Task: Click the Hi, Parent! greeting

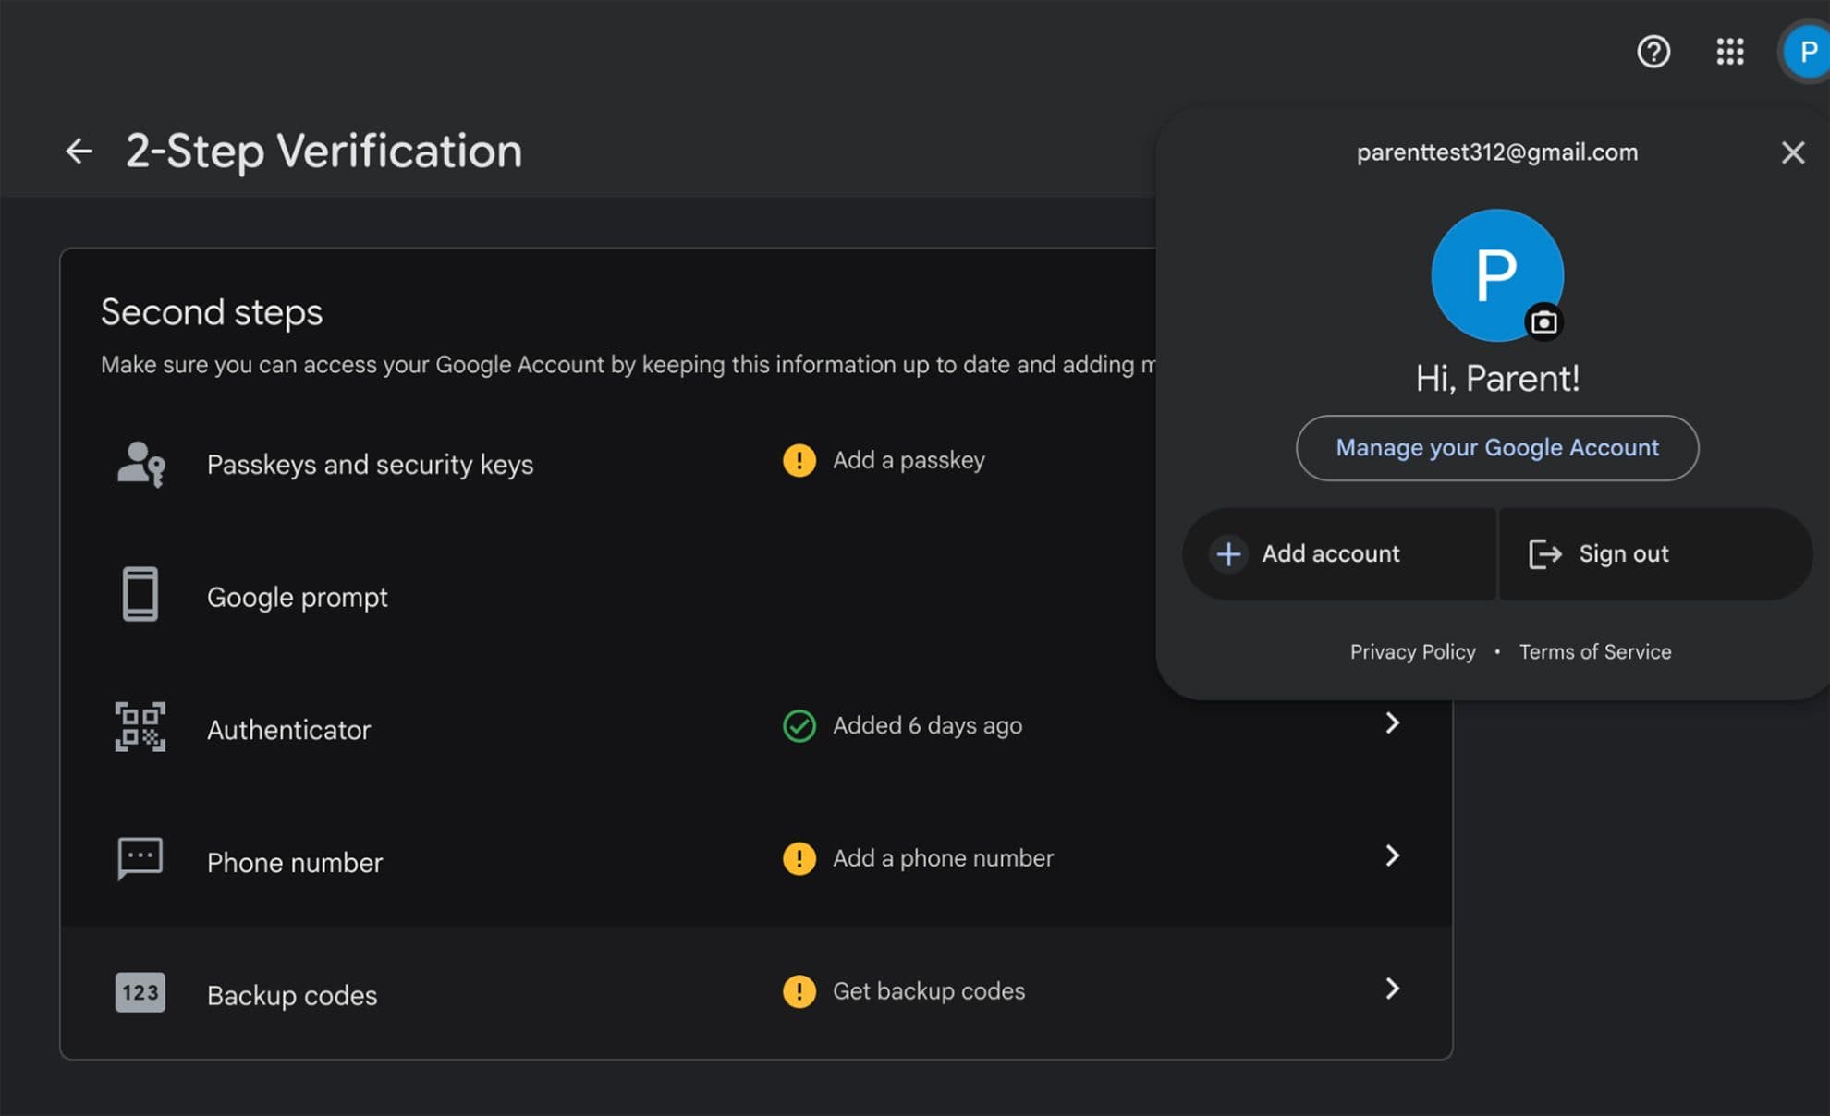Action: [x=1497, y=379]
